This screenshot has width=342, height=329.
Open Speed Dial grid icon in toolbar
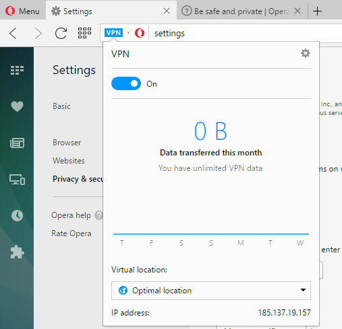tap(84, 33)
